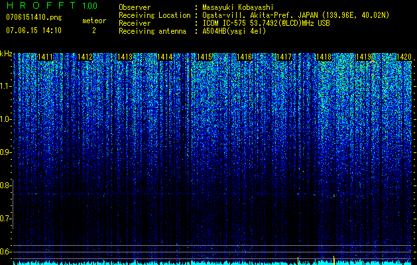Click the yellow meteor spike near 1418
The width and height of the screenshot is (417, 265).
tap(333, 260)
